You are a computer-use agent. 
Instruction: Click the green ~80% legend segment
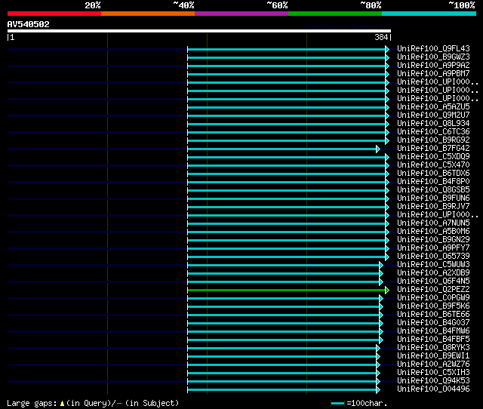coord(335,14)
